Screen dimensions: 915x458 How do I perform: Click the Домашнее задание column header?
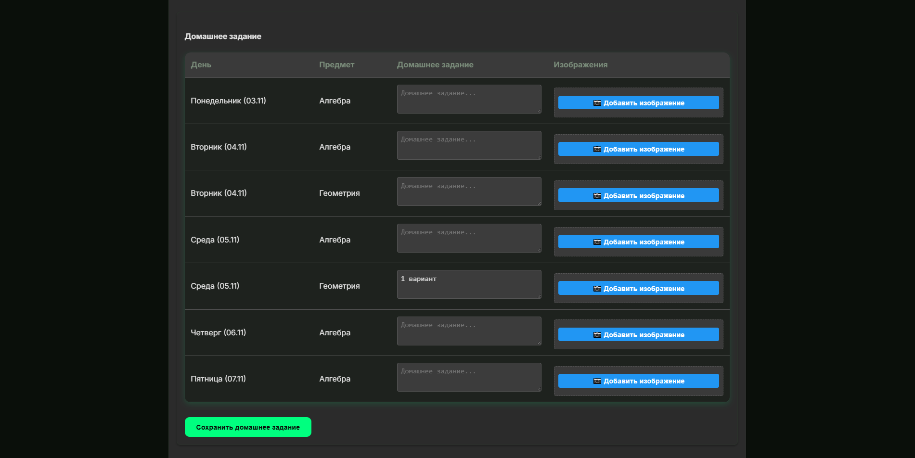pos(435,65)
